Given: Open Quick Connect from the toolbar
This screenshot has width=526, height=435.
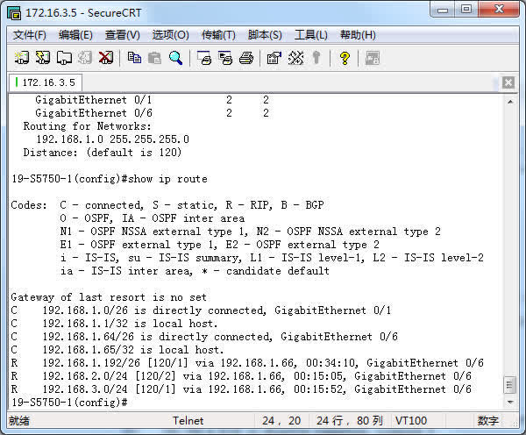Looking at the screenshot, I should tap(42, 58).
